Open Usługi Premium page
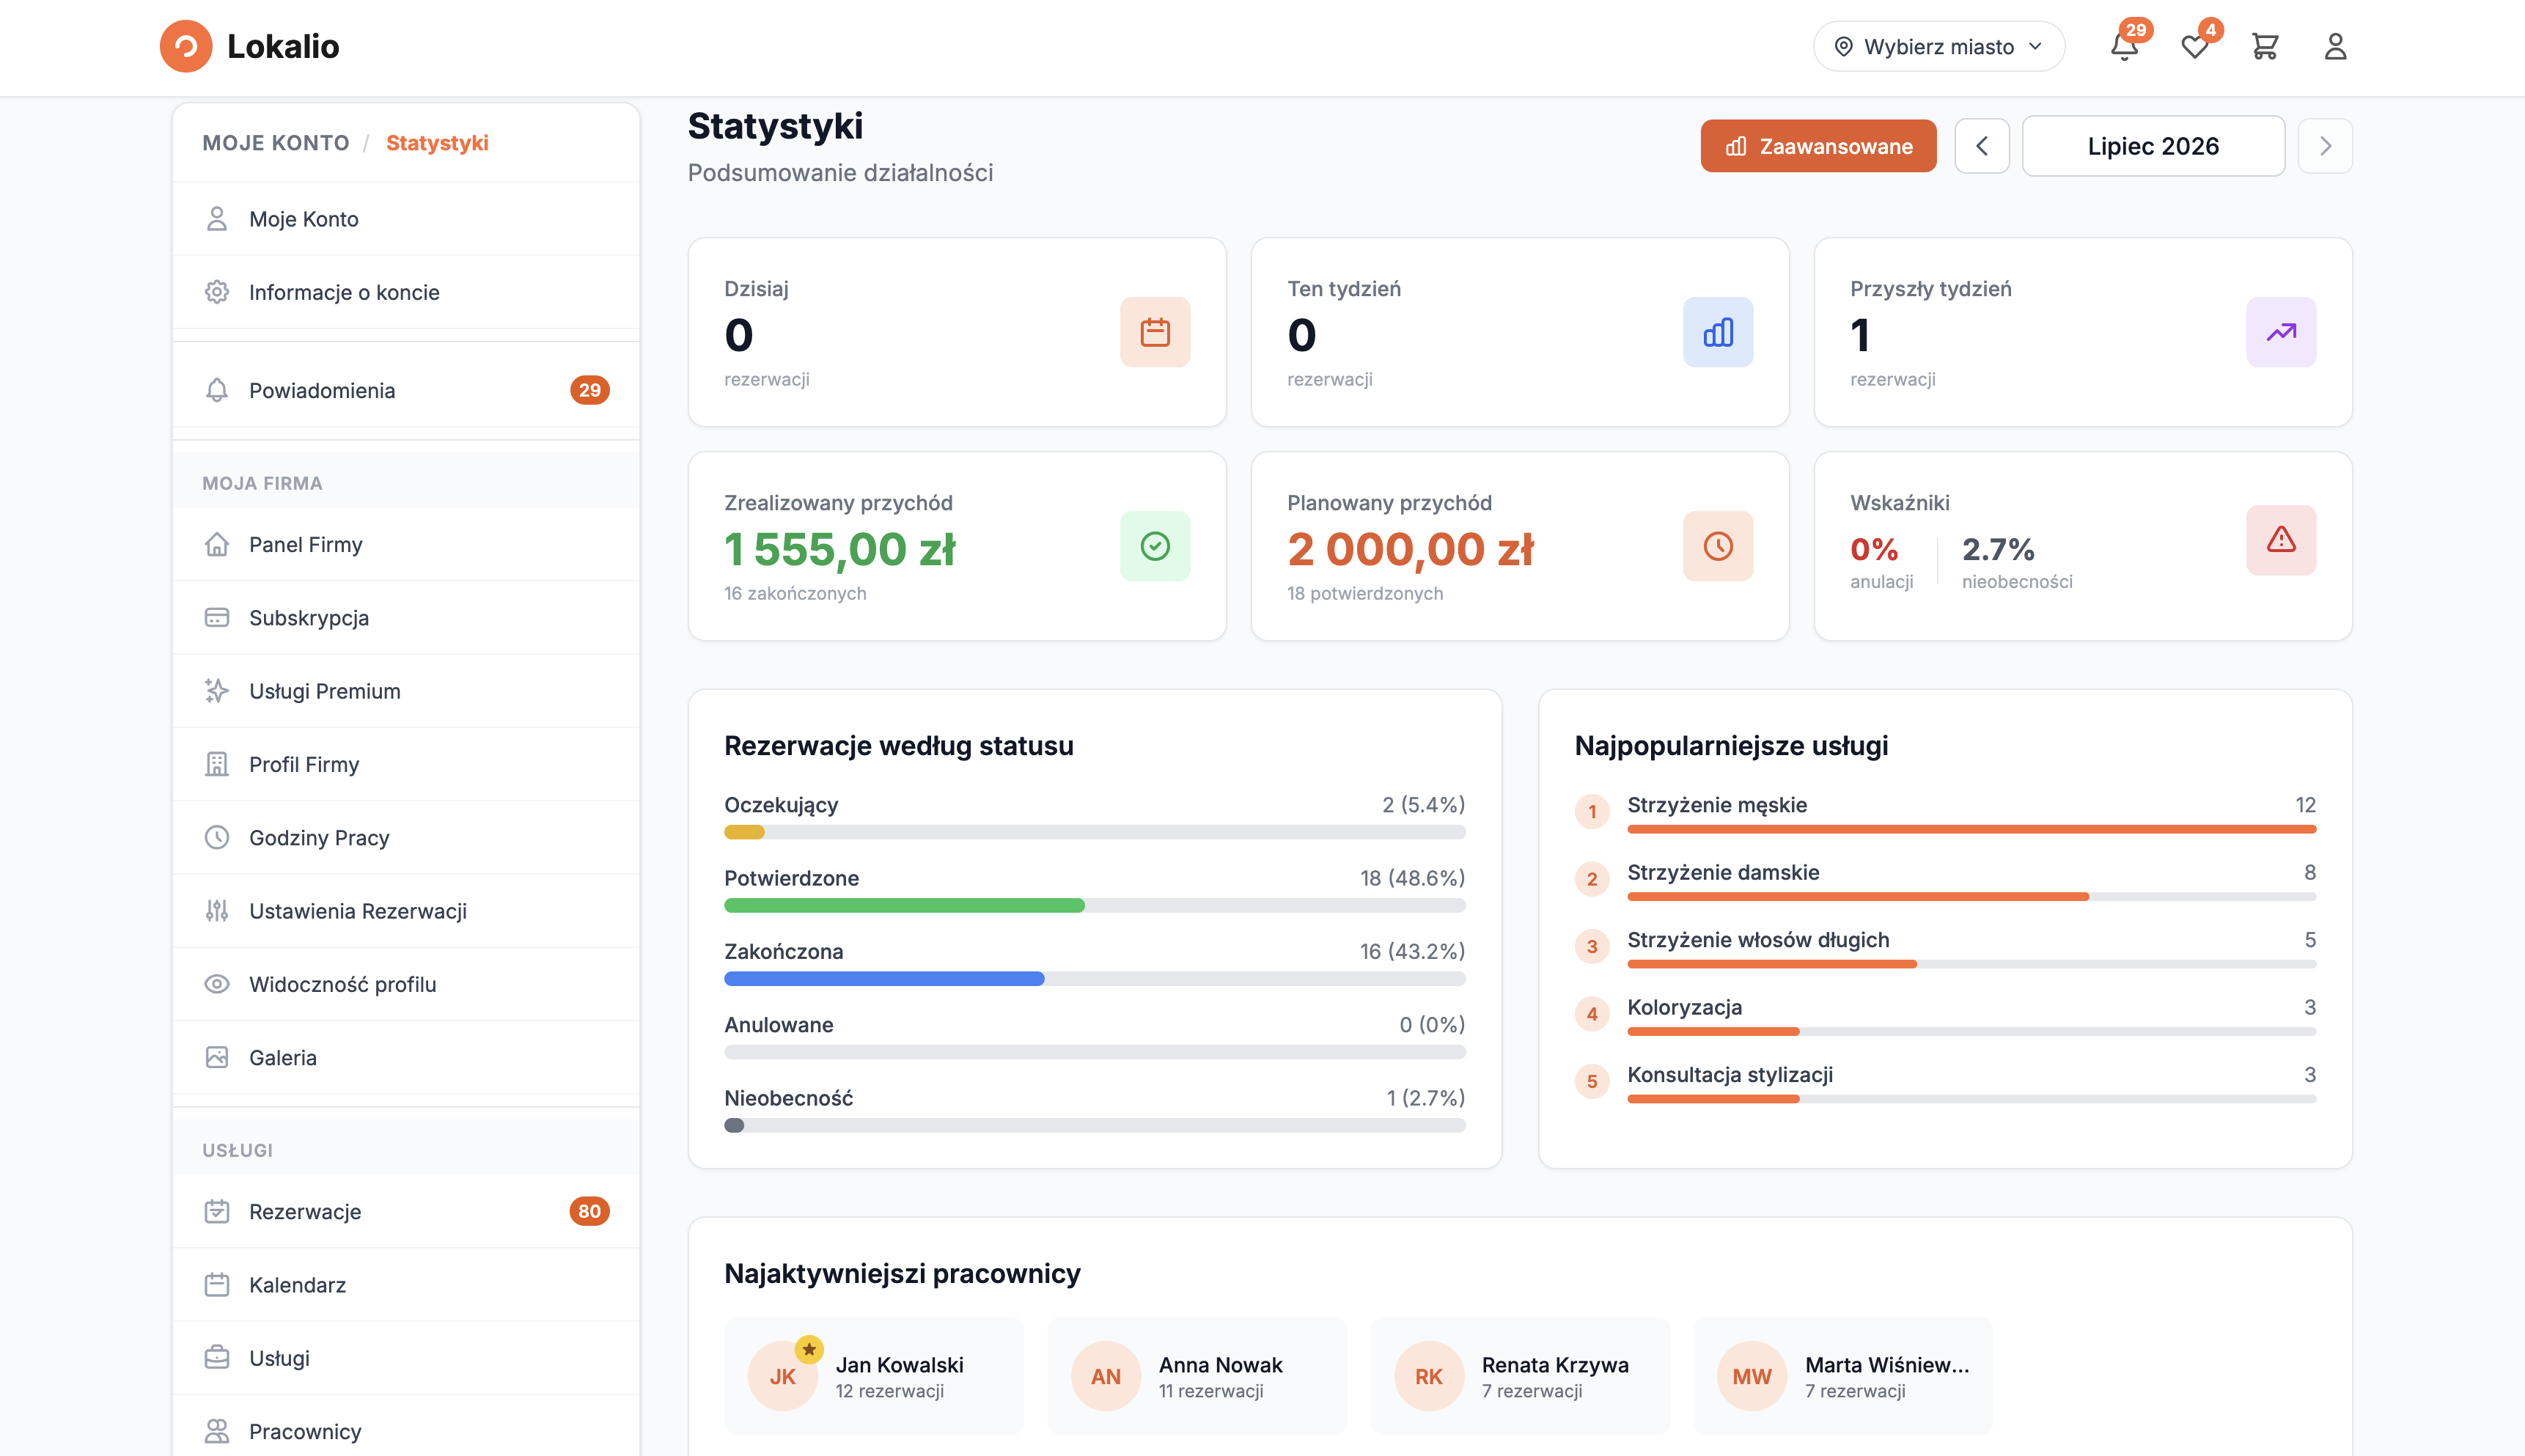The image size is (2525, 1456). (x=406, y=691)
